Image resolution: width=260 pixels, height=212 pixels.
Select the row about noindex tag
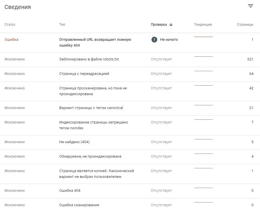coord(130,125)
